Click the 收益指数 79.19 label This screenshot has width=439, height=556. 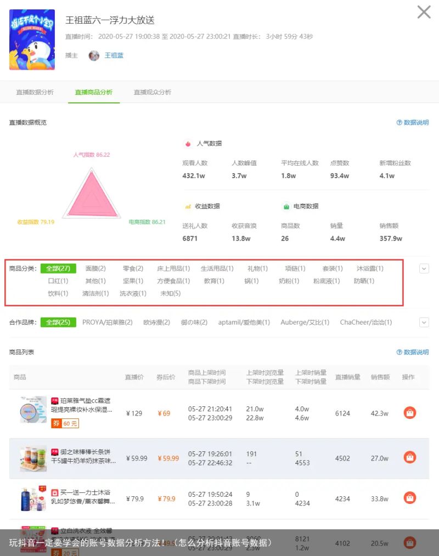tap(36, 222)
